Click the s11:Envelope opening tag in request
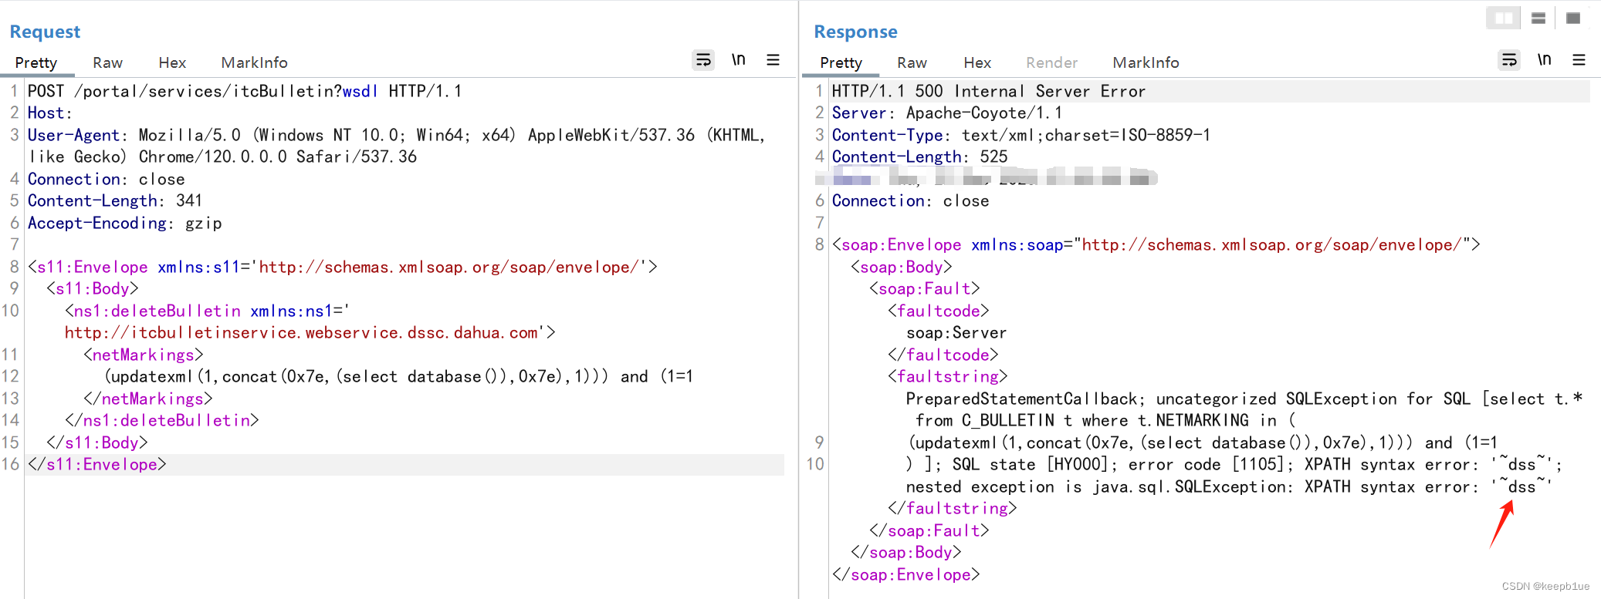 coord(343,267)
